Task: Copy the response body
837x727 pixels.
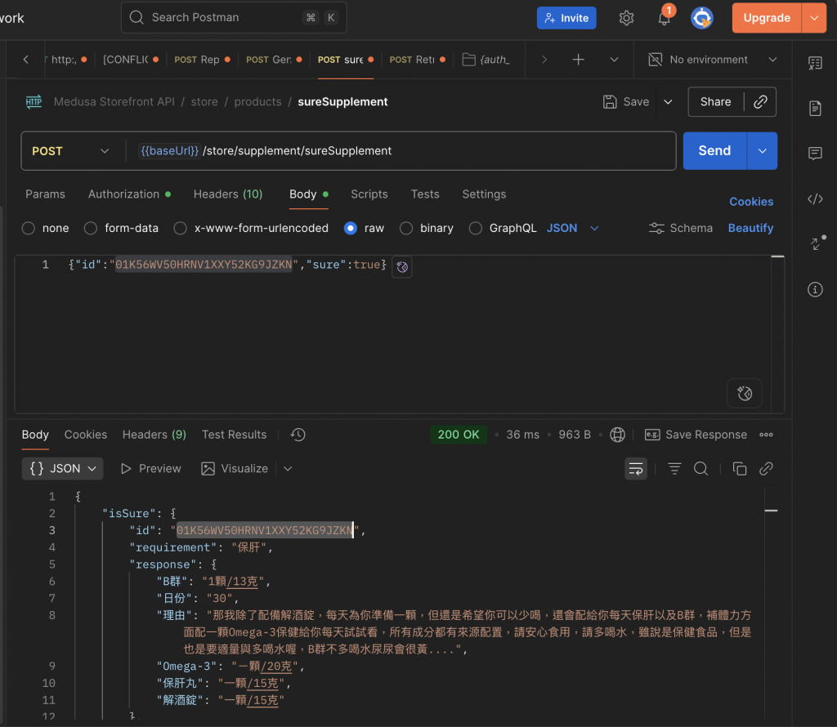Action: pos(739,469)
